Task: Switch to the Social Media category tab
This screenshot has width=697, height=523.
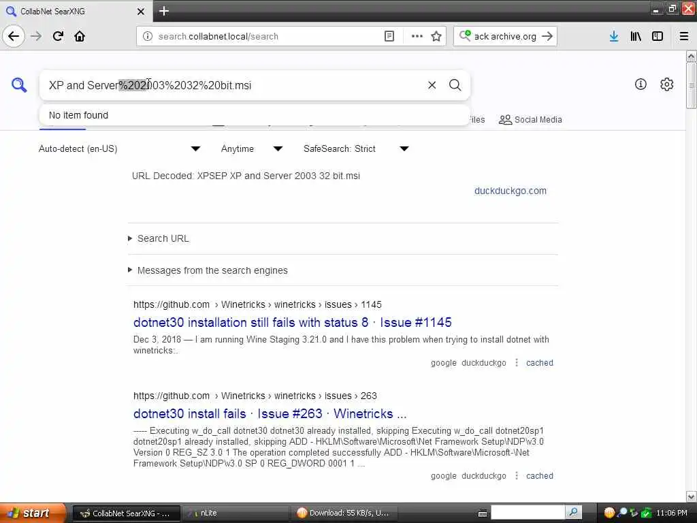Action: [x=530, y=120]
